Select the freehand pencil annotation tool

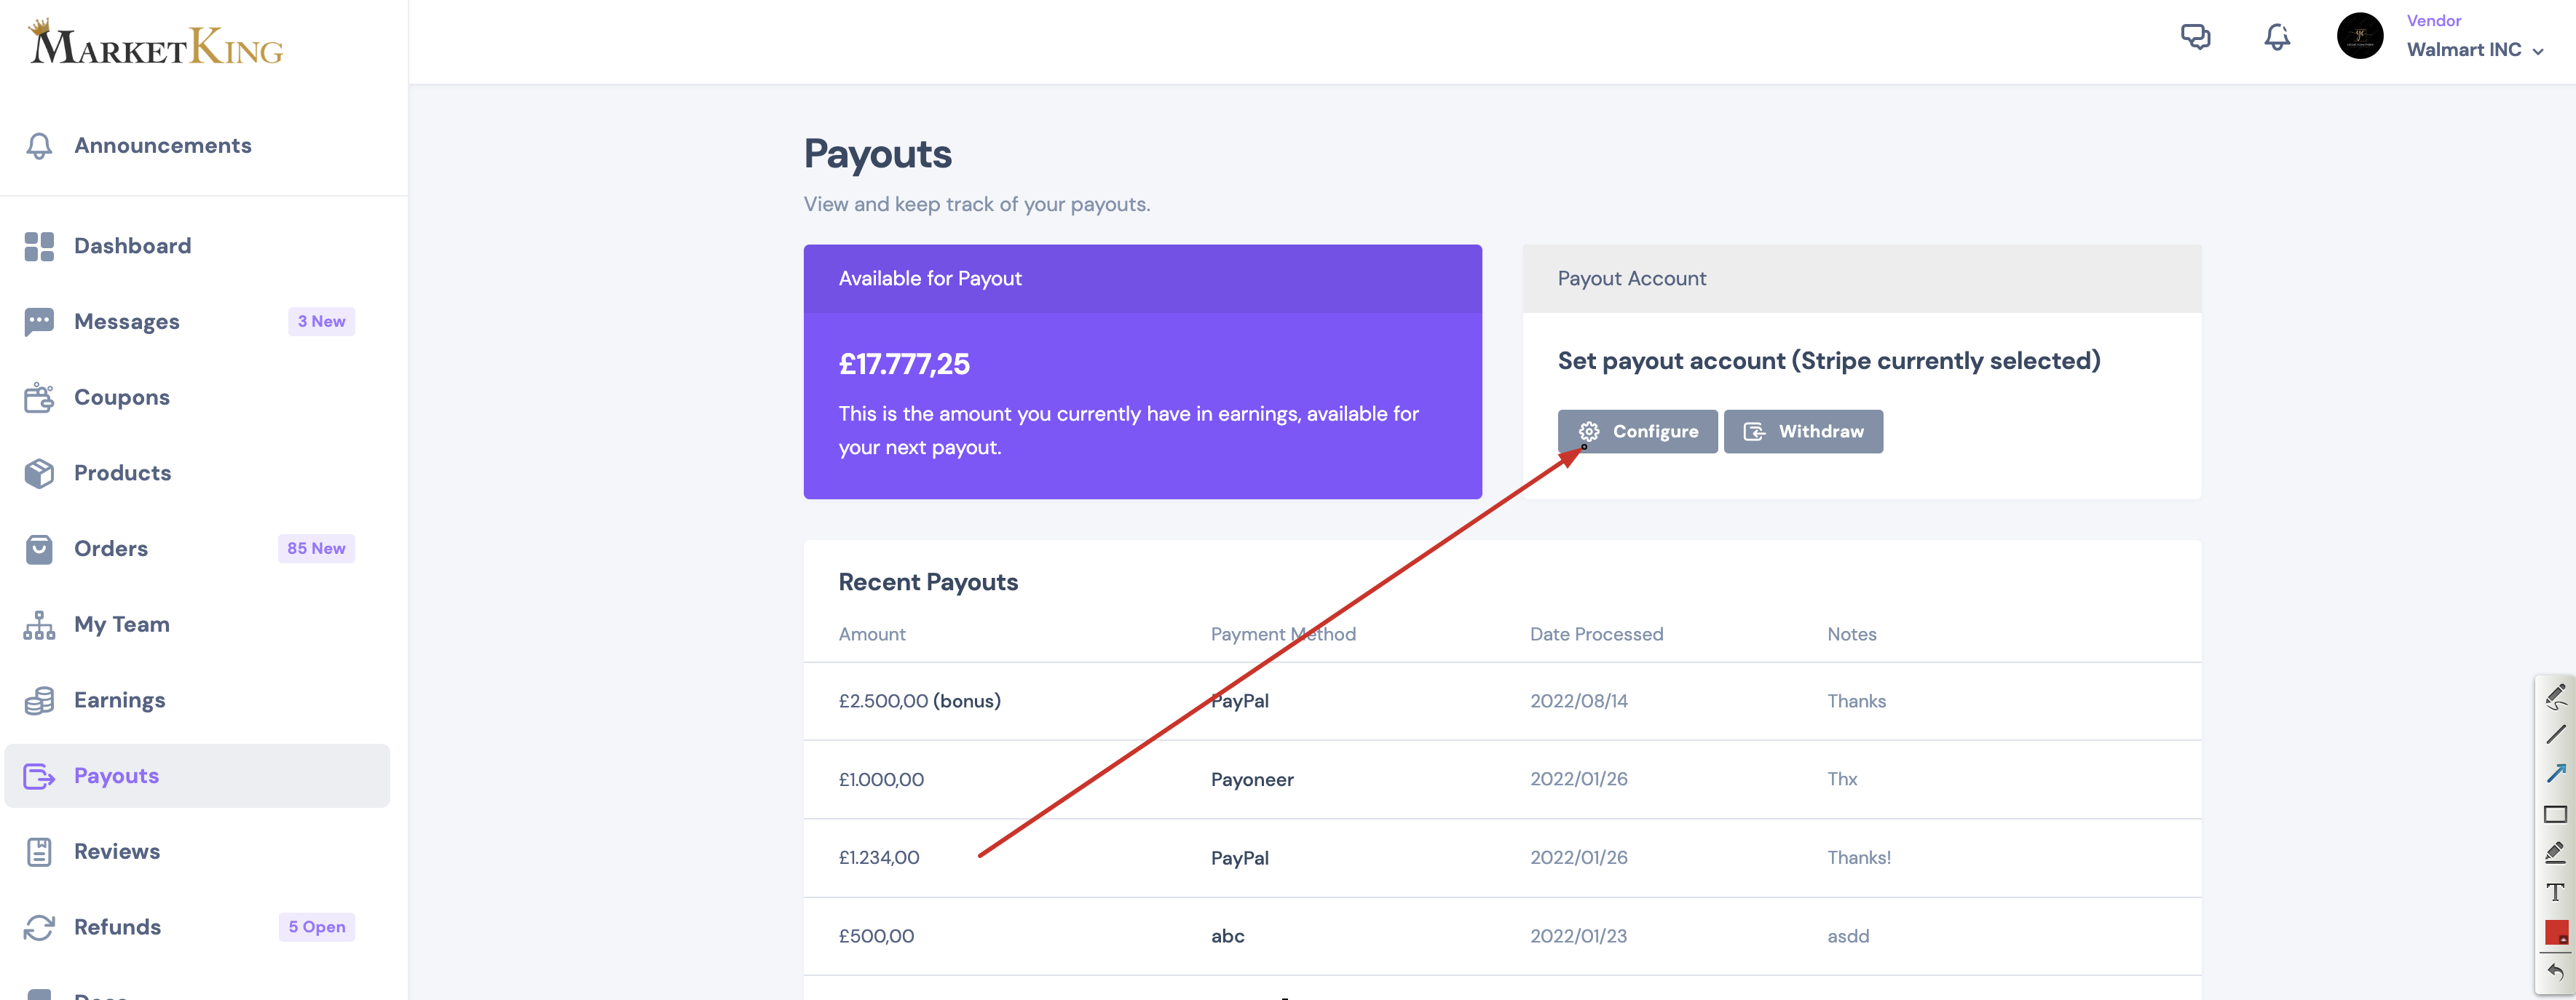tap(2555, 696)
